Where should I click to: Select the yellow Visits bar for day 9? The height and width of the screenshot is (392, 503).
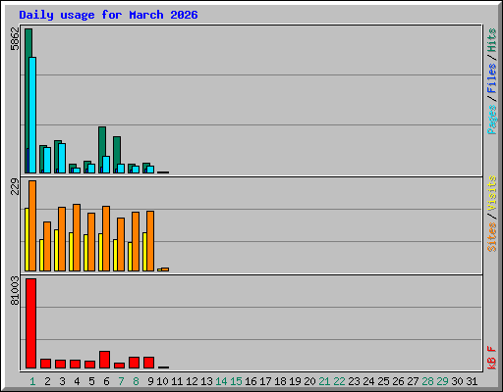pyautogui.click(x=144, y=252)
